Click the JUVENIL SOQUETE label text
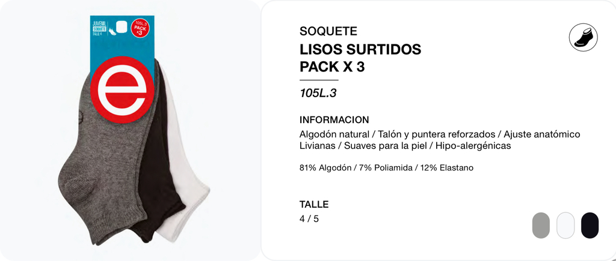This screenshot has height=261, width=616. pyautogui.click(x=98, y=27)
